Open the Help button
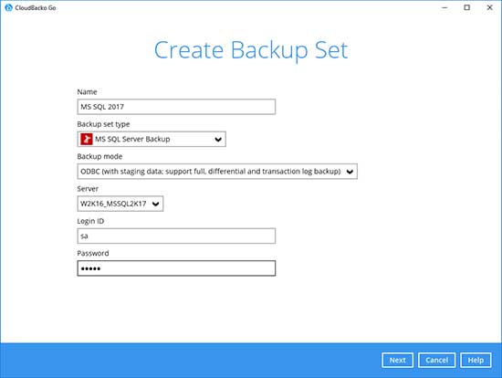The width and height of the screenshot is (502, 378). coord(476,360)
